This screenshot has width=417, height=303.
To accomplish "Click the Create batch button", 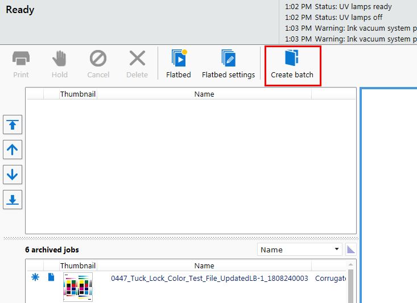I will [x=292, y=65].
